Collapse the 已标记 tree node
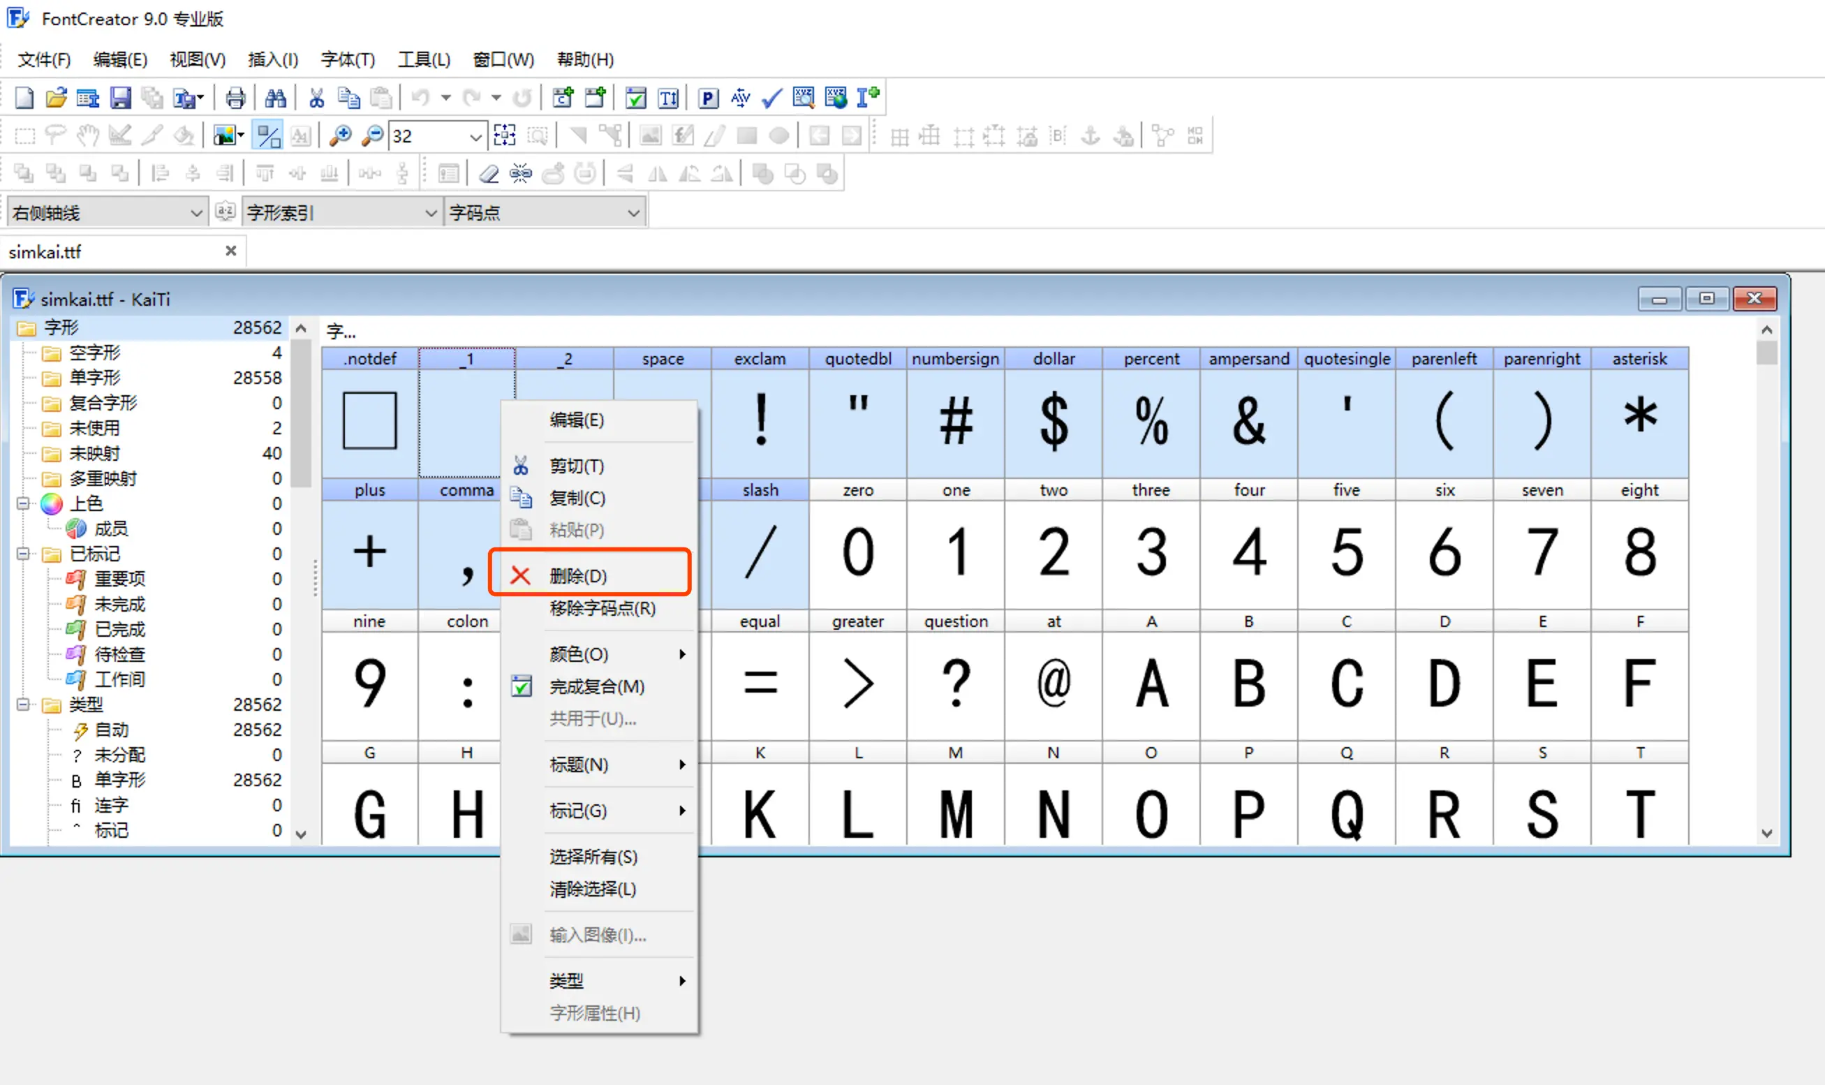 click(23, 554)
